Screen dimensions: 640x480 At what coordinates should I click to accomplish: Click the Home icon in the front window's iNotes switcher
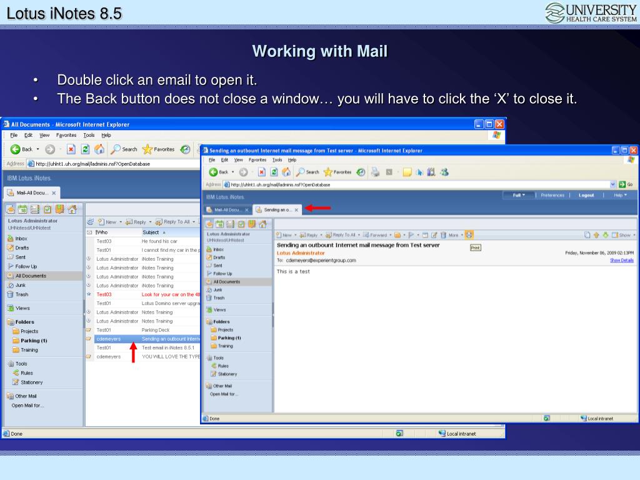[x=263, y=224]
